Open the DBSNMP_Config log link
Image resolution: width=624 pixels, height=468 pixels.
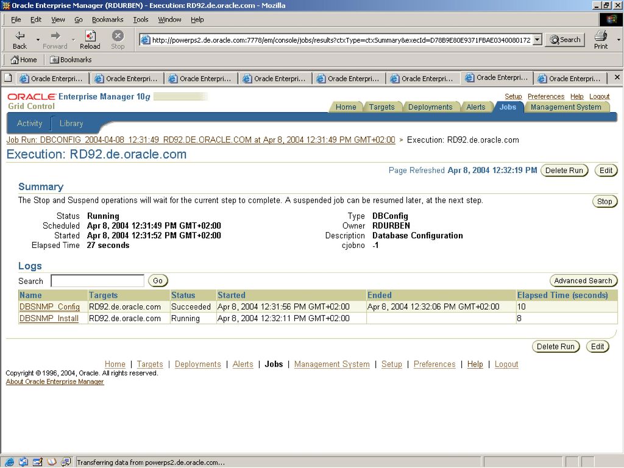point(49,307)
